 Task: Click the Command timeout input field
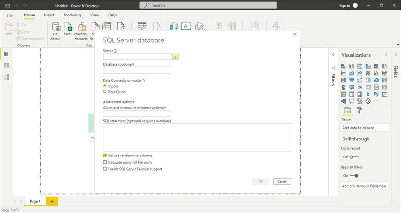tap(137, 114)
